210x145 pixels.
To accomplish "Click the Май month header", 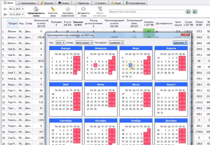I will coord(66,85).
